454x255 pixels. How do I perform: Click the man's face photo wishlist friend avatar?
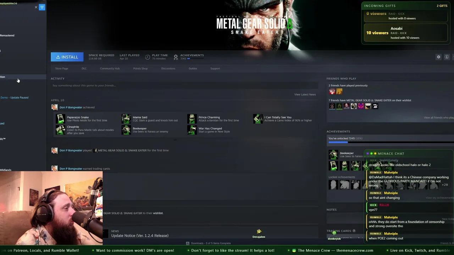click(x=347, y=106)
